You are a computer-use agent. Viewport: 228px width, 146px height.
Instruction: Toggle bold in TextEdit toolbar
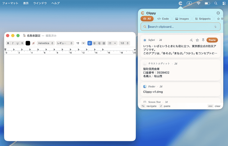click(8, 43)
